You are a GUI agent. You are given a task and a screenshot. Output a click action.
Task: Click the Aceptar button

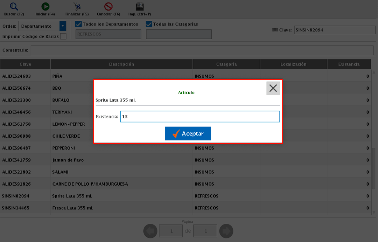coord(188,134)
